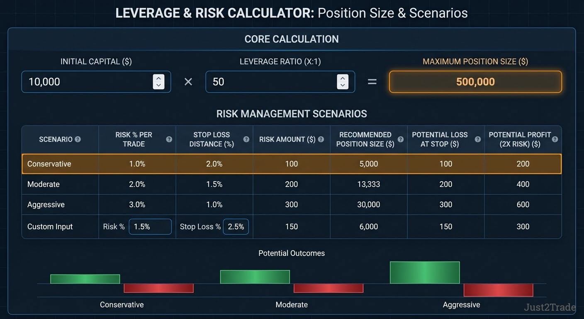
Task: Show help for Potential Profit column
Action: 555,140
